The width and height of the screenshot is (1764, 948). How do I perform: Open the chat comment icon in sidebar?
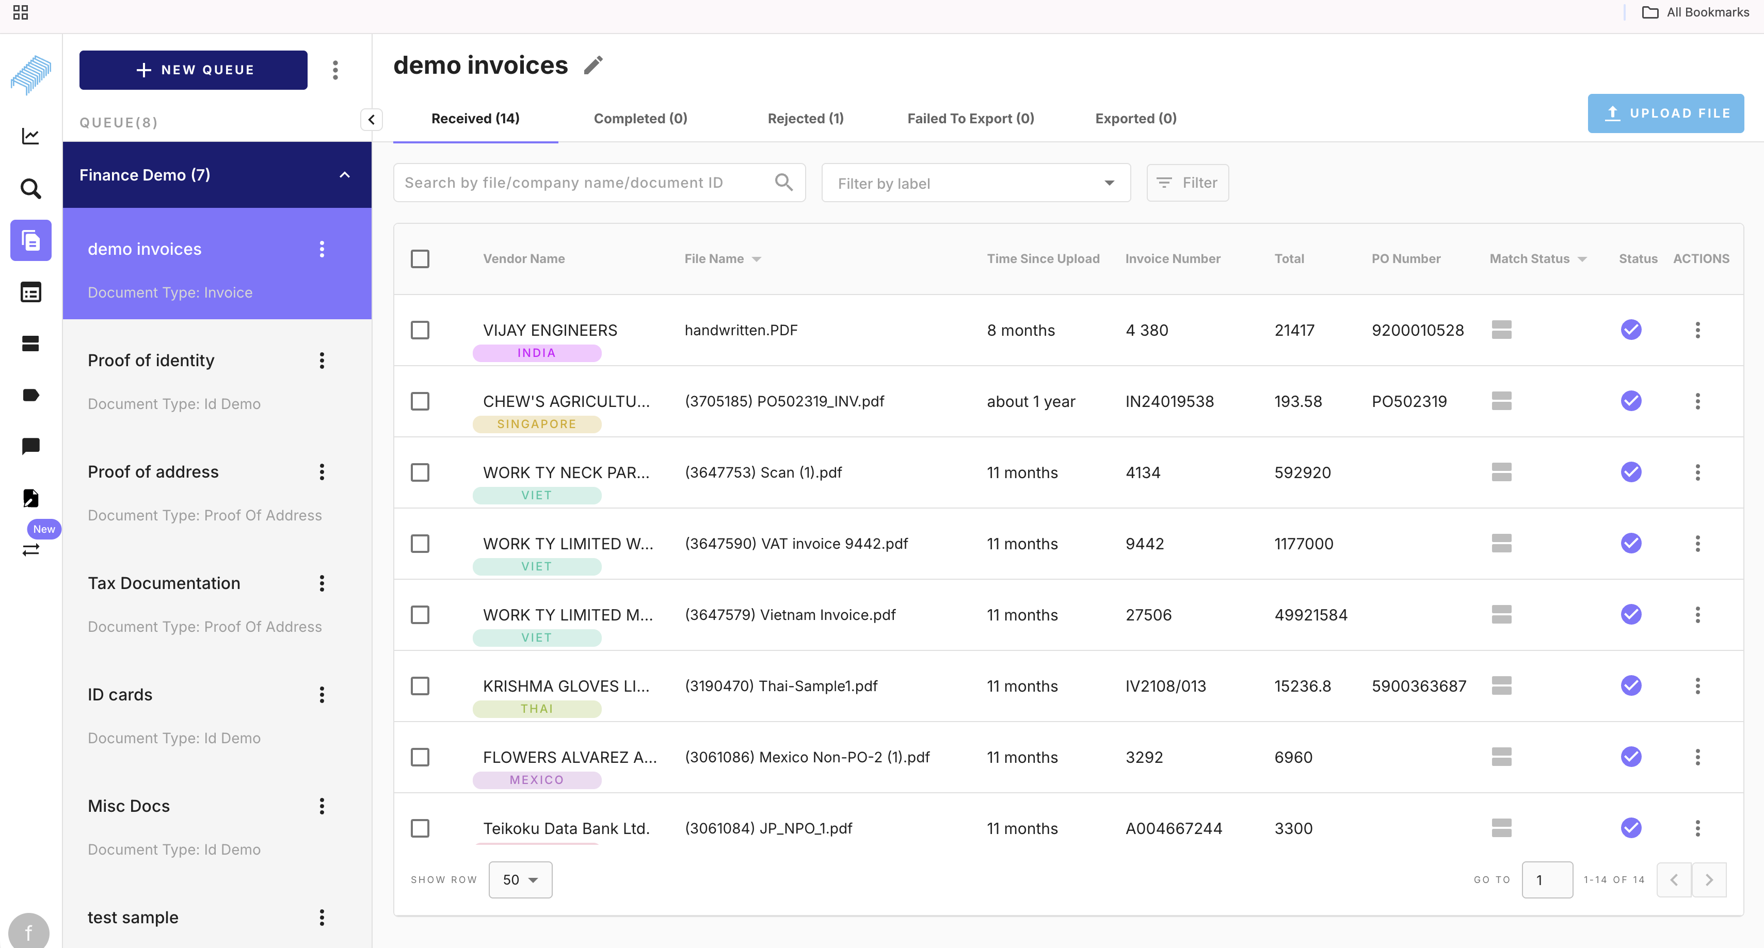pos(31,446)
